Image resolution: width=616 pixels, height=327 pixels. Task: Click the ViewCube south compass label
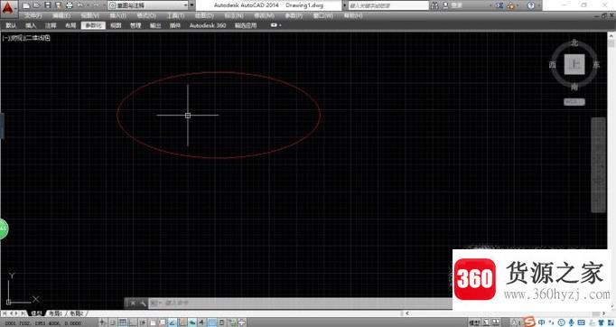tap(574, 87)
